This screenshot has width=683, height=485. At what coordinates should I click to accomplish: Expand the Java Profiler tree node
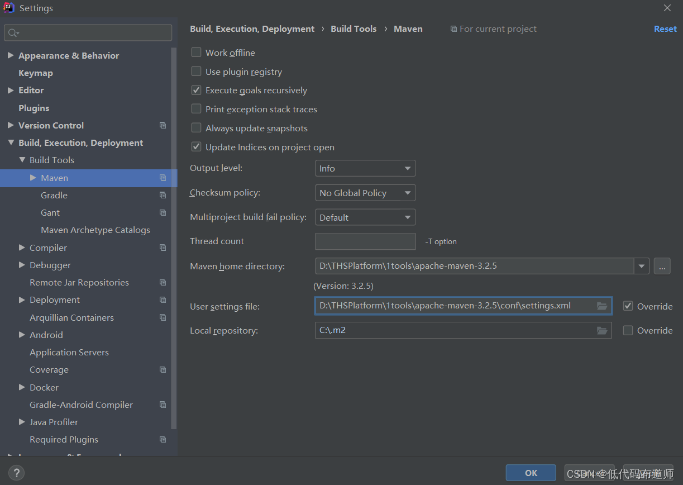[x=22, y=422]
